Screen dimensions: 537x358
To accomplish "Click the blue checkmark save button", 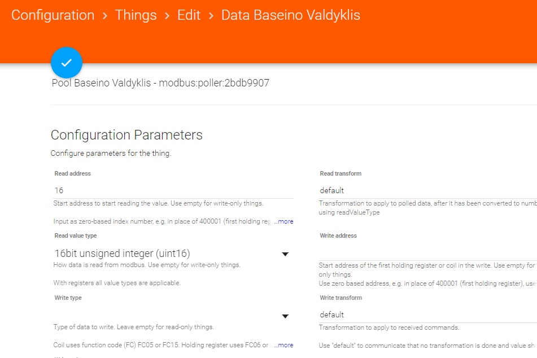I will click(67, 62).
